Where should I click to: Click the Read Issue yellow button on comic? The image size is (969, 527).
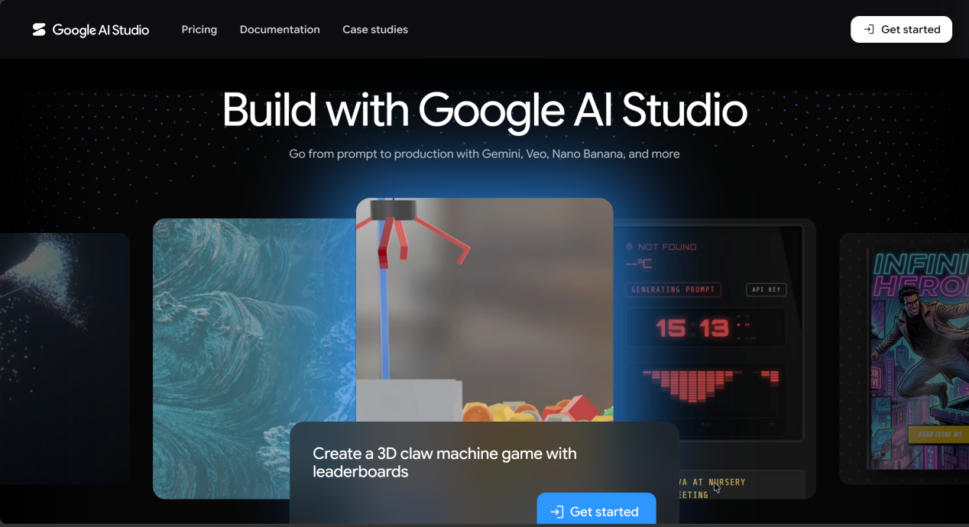[938, 435]
